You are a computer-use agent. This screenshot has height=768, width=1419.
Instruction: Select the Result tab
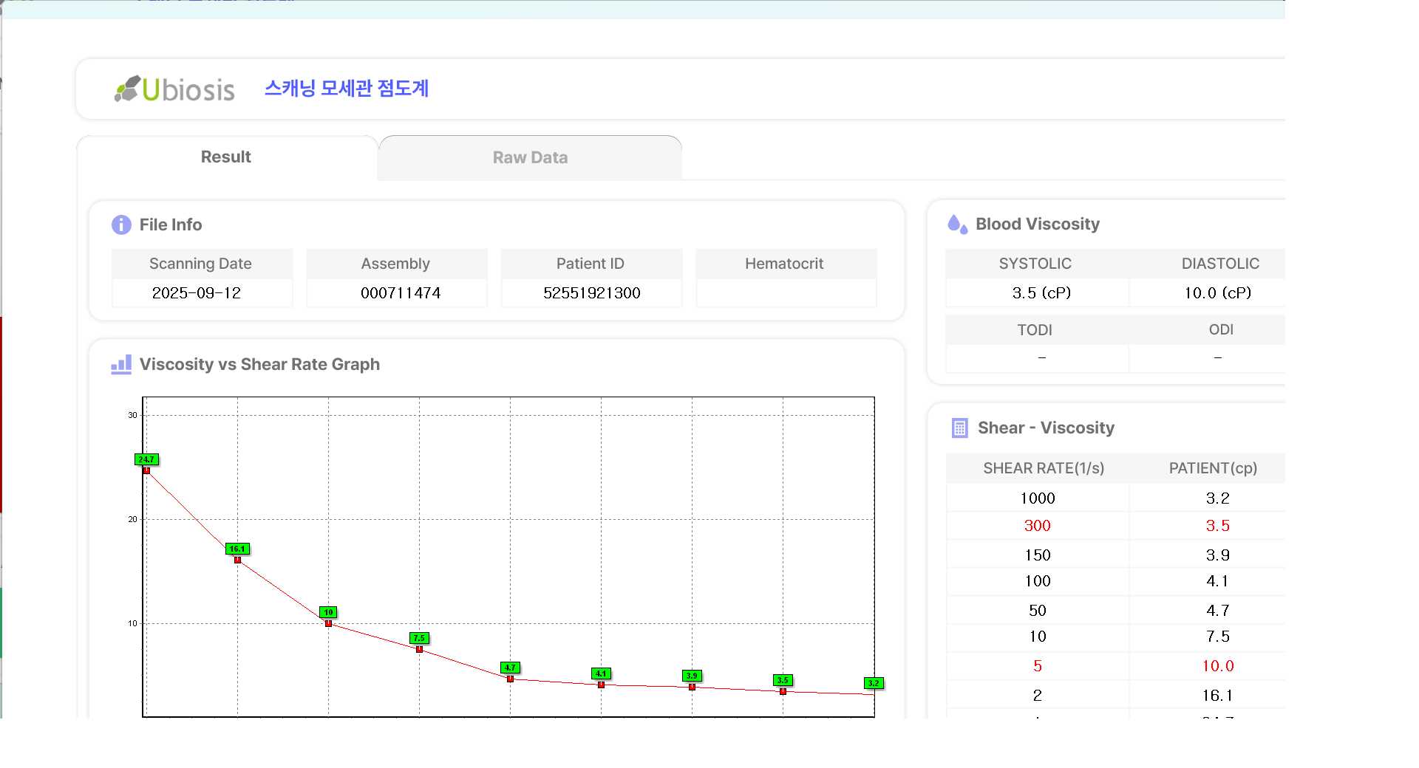(226, 157)
